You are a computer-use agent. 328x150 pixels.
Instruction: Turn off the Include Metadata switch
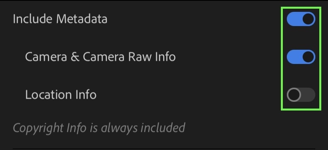click(301, 19)
